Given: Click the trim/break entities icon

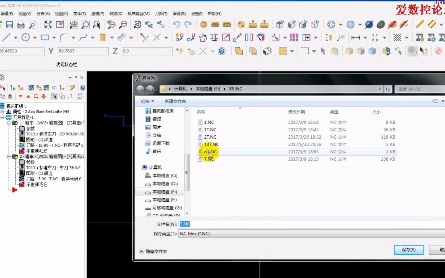Looking at the screenshot, I should click(157, 37).
